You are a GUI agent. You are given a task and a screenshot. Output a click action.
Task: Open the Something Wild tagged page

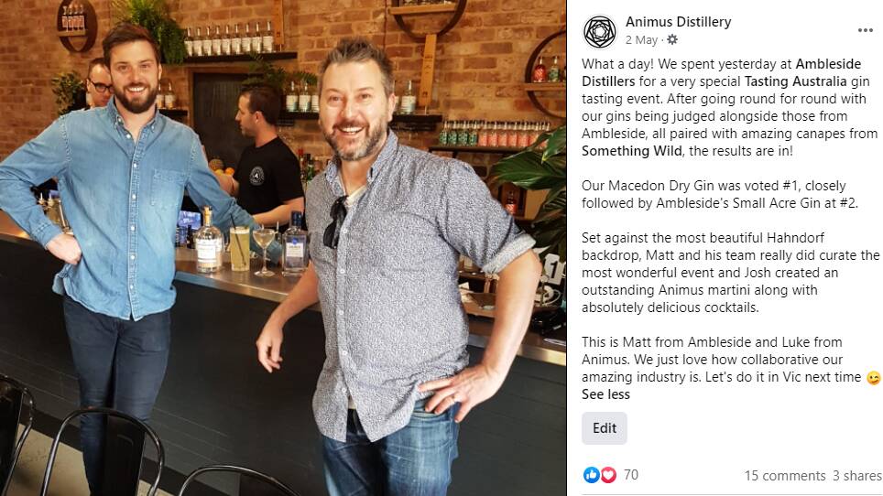(x=632, y=151)
